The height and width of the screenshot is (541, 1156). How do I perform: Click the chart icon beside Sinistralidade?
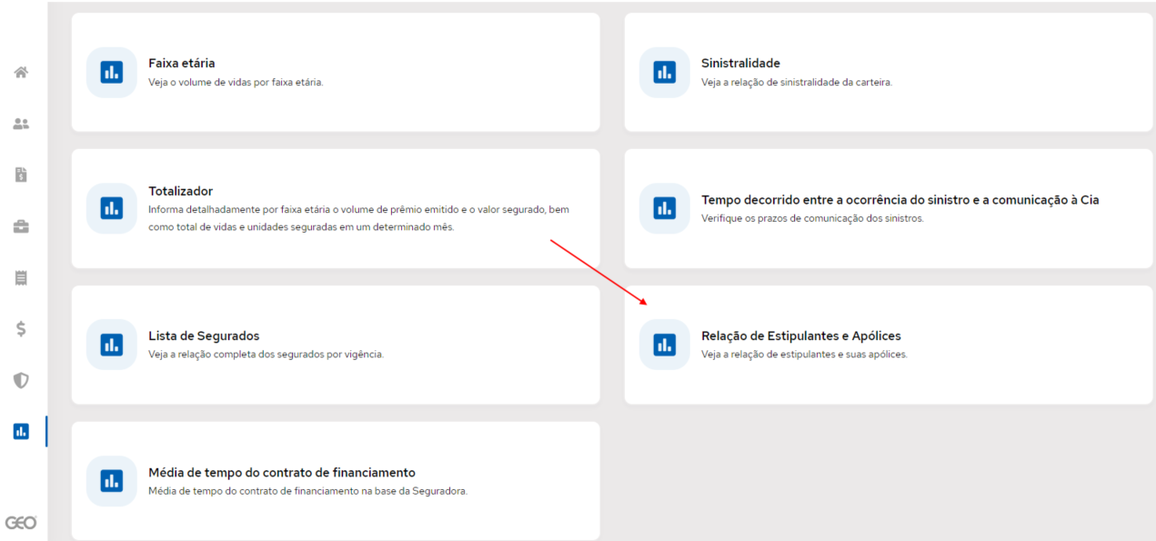tap(664, 72)
